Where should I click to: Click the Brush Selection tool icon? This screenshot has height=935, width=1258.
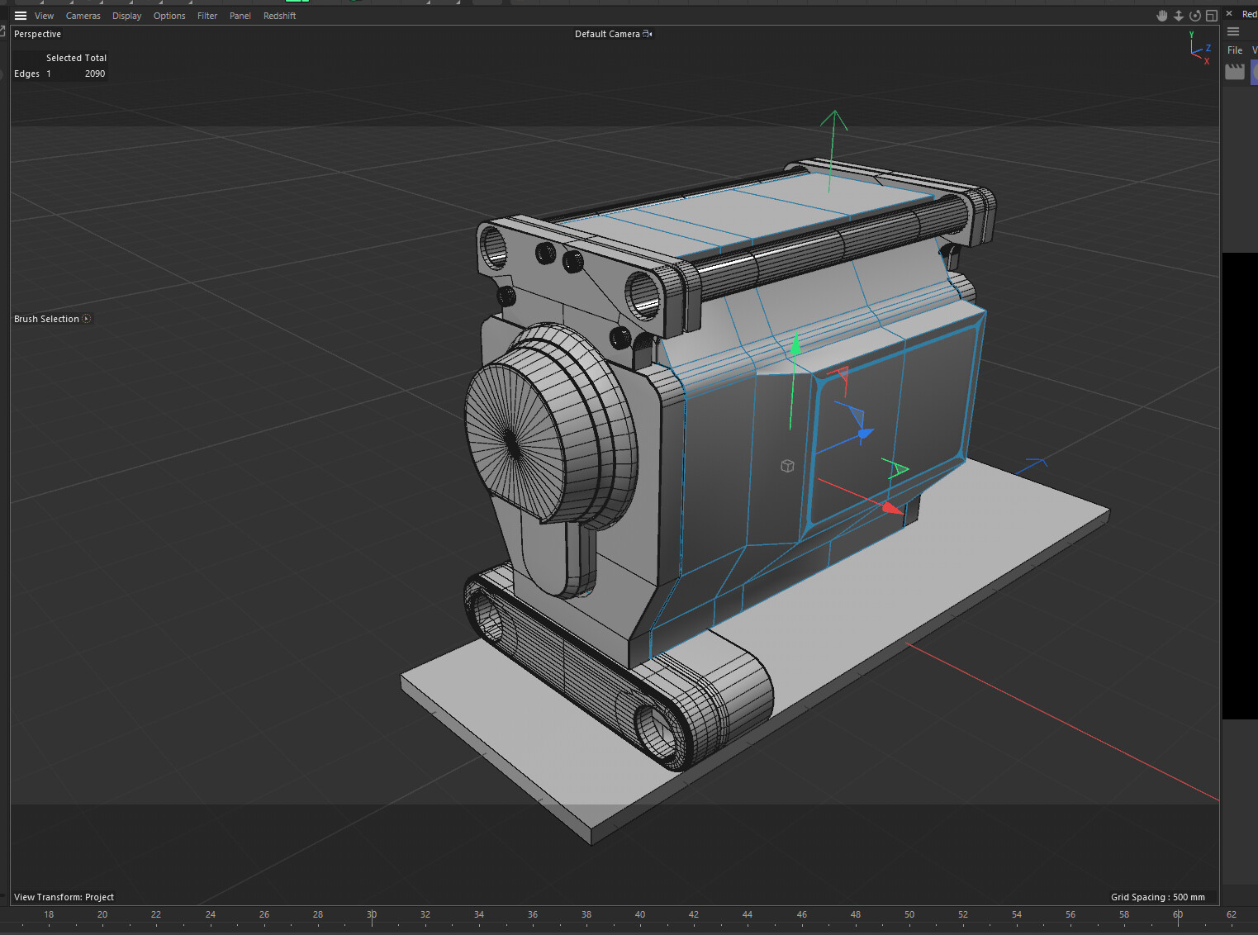pyautogui.click(x=87, y=319)
